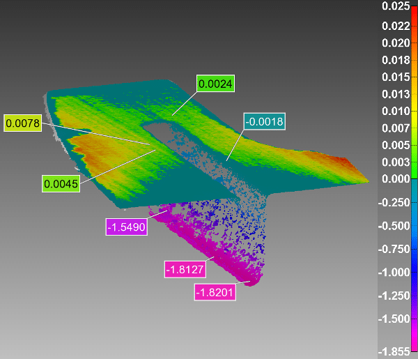Click the -0.500 scale value

[394, 226]
